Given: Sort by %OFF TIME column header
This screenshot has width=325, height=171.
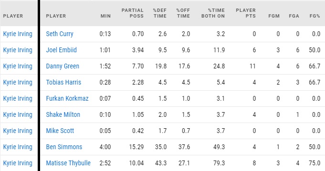Looking at the screenshot, I should [x=183, y=13].
